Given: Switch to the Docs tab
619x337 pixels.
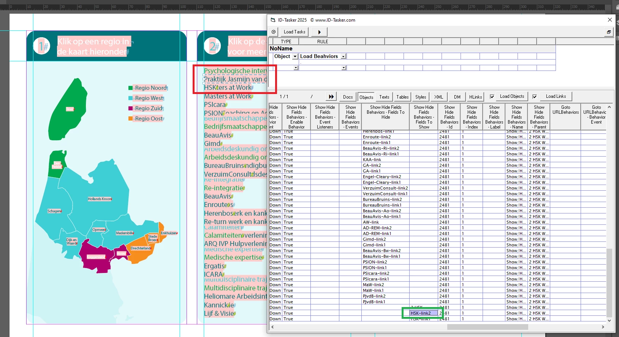Looking at the screenshot, I should 348,97.
